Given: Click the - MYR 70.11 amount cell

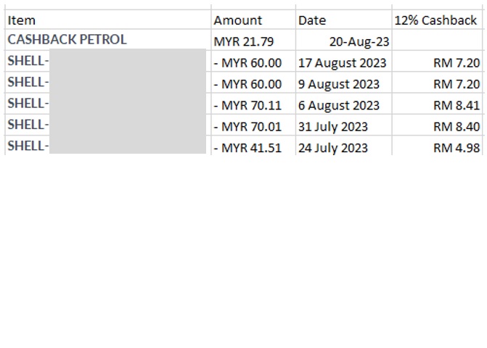Looking at the screenshot, I should coord(253,104).
